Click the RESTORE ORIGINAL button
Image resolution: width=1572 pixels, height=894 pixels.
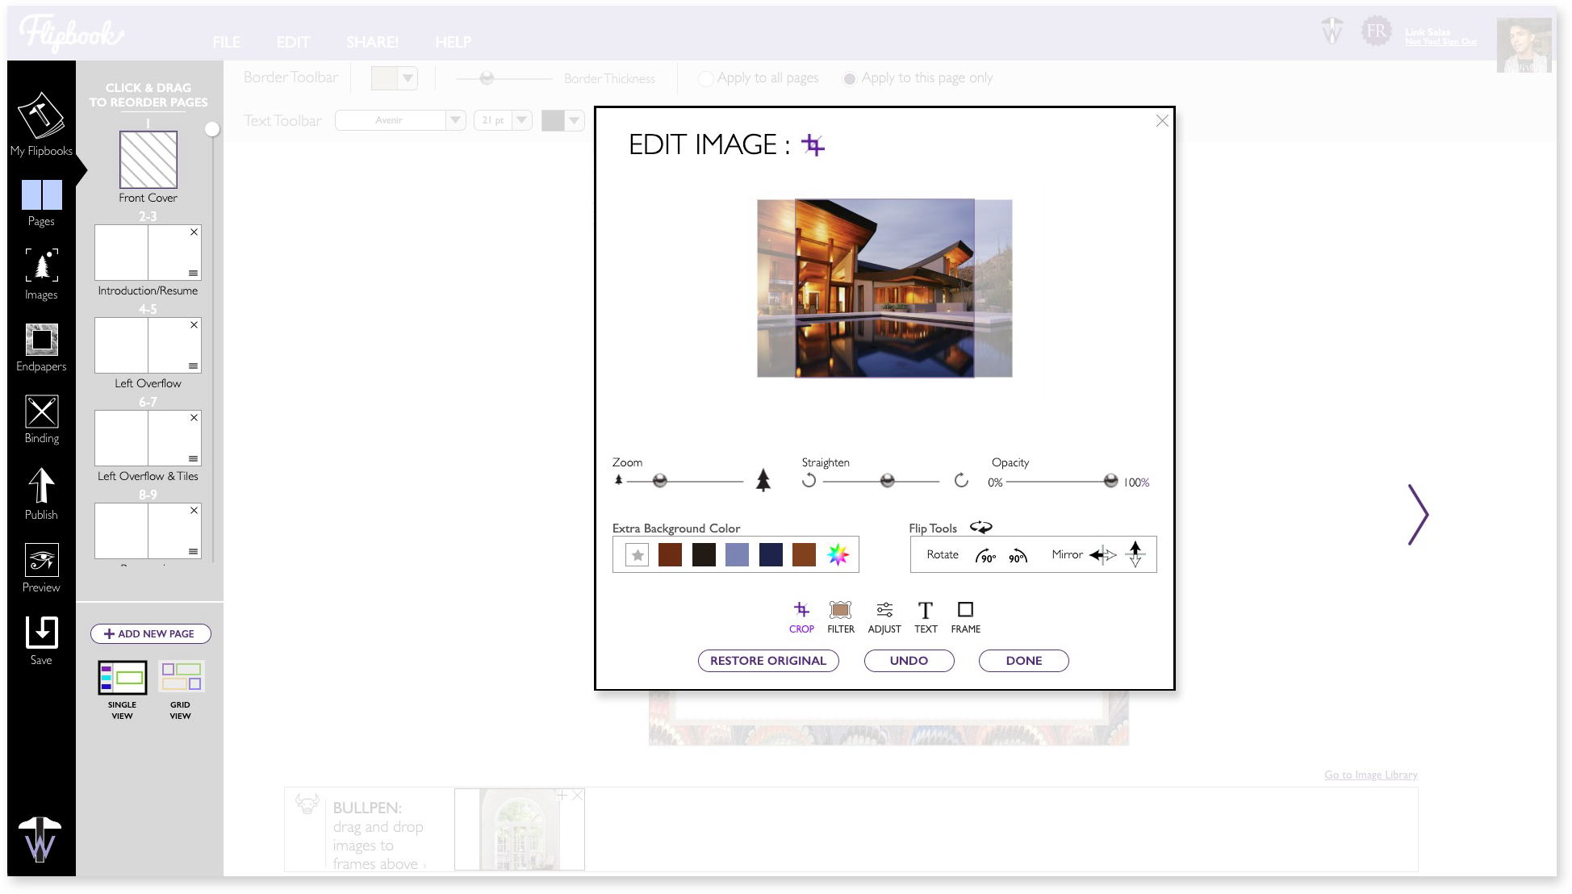pos(767,661)
